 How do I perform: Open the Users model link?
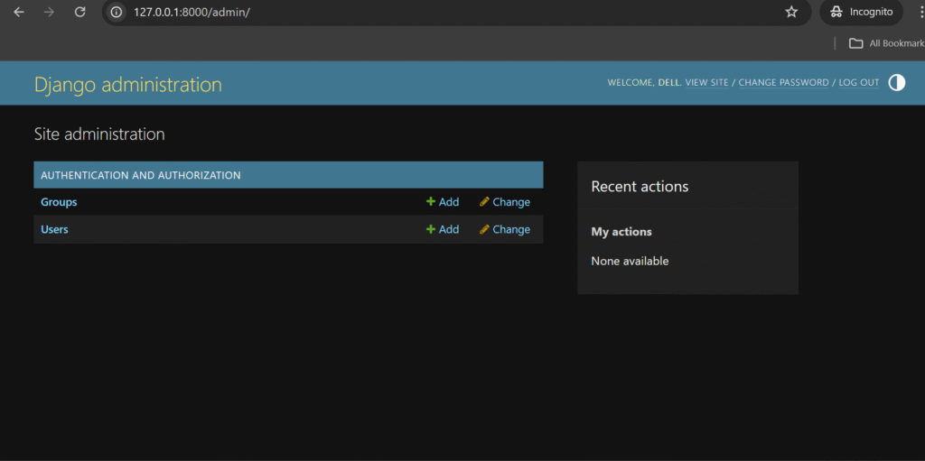(x=54, y=229)
